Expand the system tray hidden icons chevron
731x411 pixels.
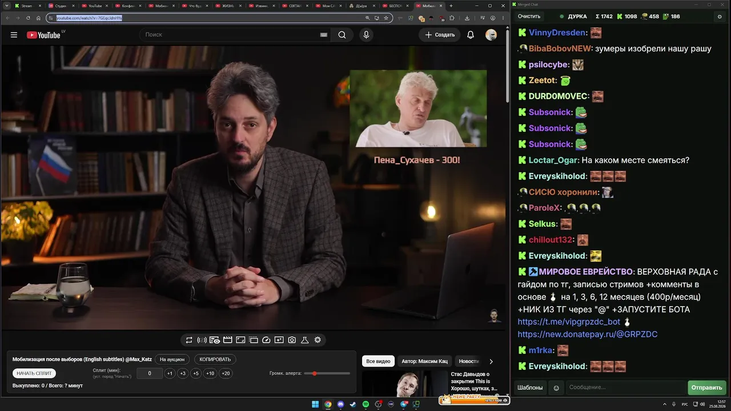tap(665, 404)
